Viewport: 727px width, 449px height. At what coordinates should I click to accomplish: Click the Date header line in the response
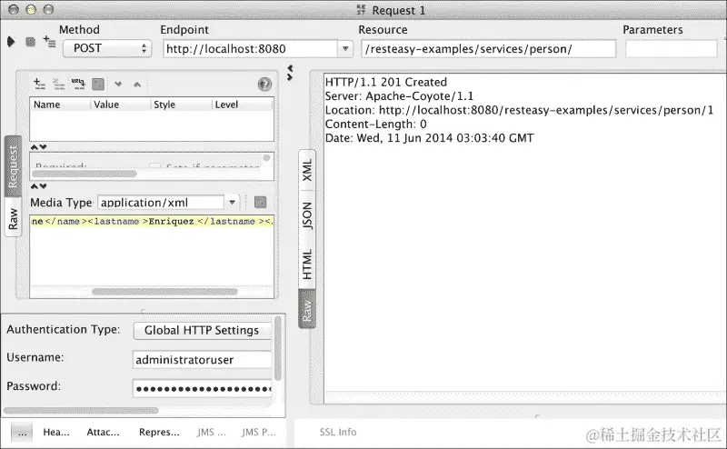click(429, 138)
